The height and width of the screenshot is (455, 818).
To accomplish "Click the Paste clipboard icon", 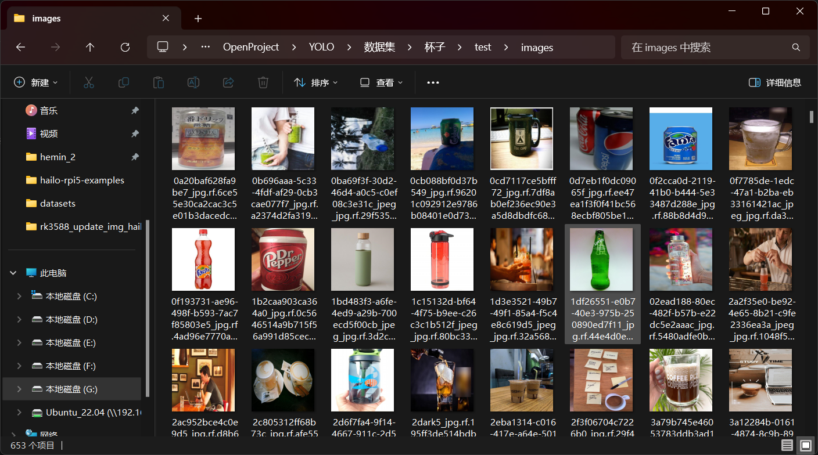I will point(159,82).
